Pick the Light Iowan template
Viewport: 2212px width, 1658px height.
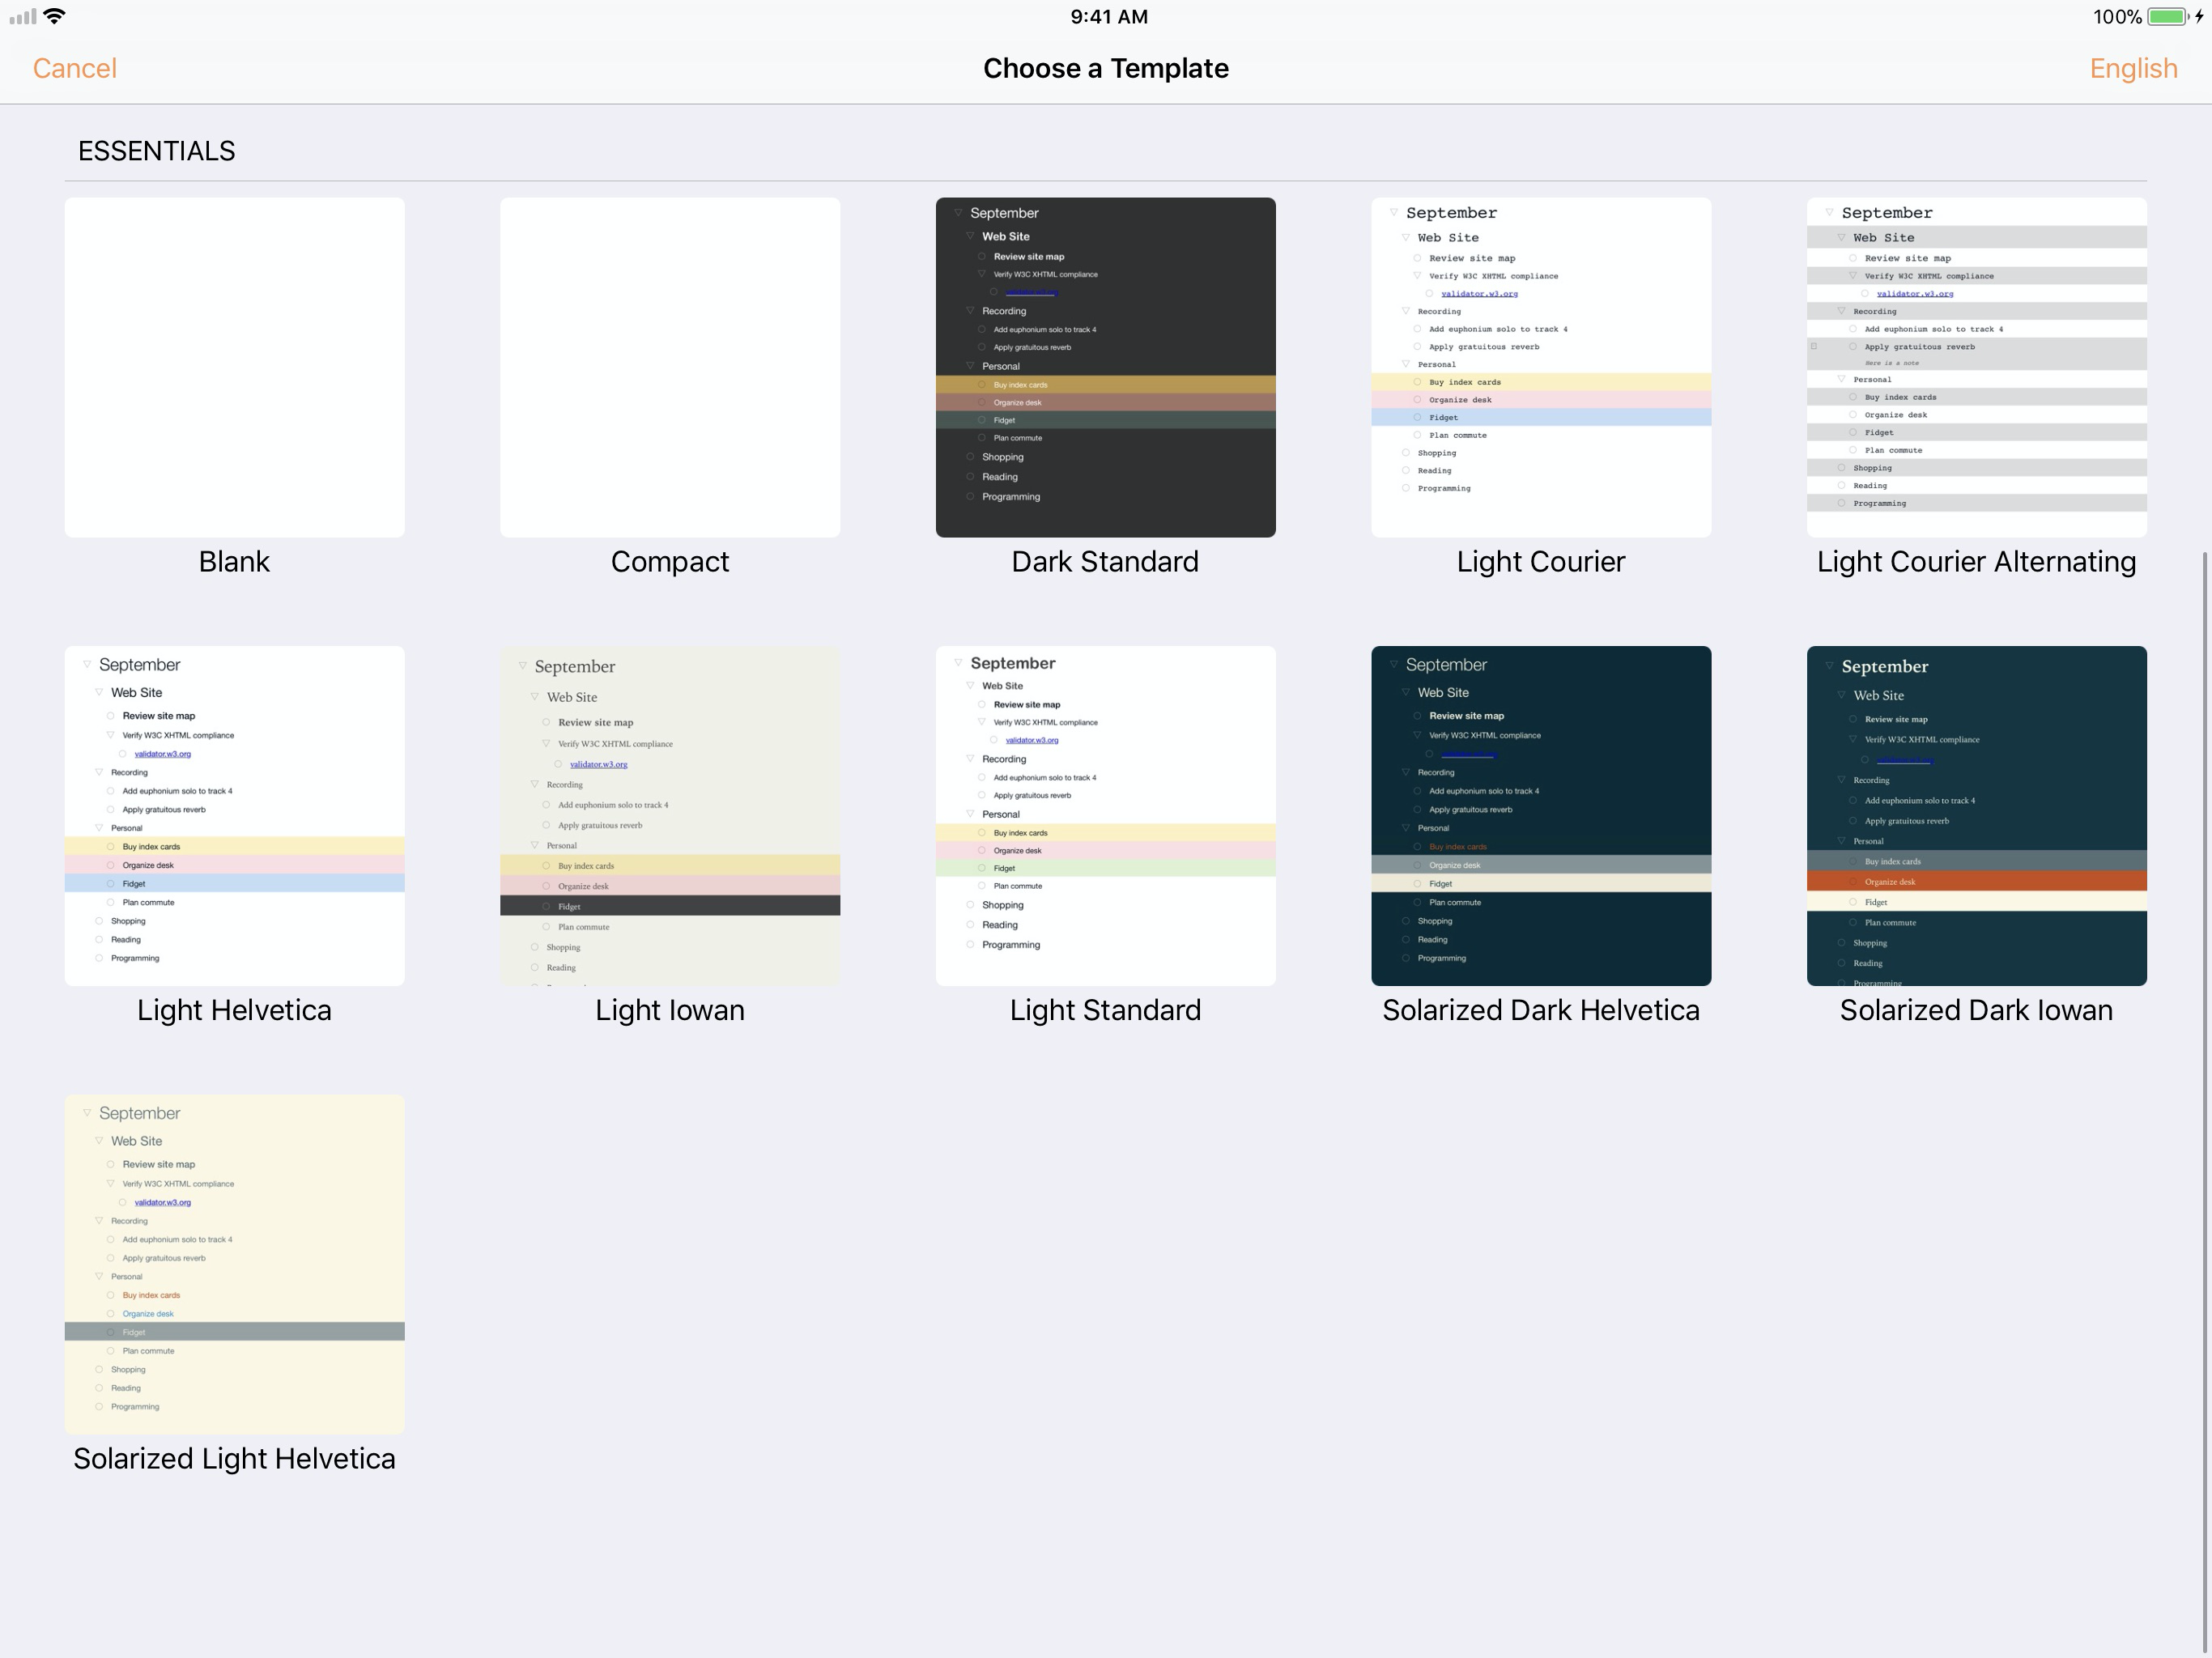[669, 815]
